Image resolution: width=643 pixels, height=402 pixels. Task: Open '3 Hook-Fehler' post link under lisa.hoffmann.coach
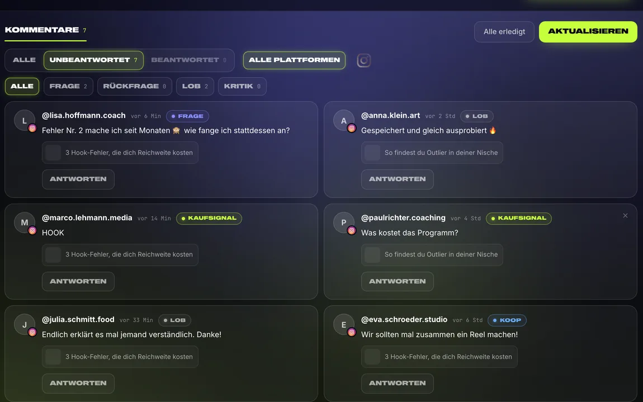[120, 153]
